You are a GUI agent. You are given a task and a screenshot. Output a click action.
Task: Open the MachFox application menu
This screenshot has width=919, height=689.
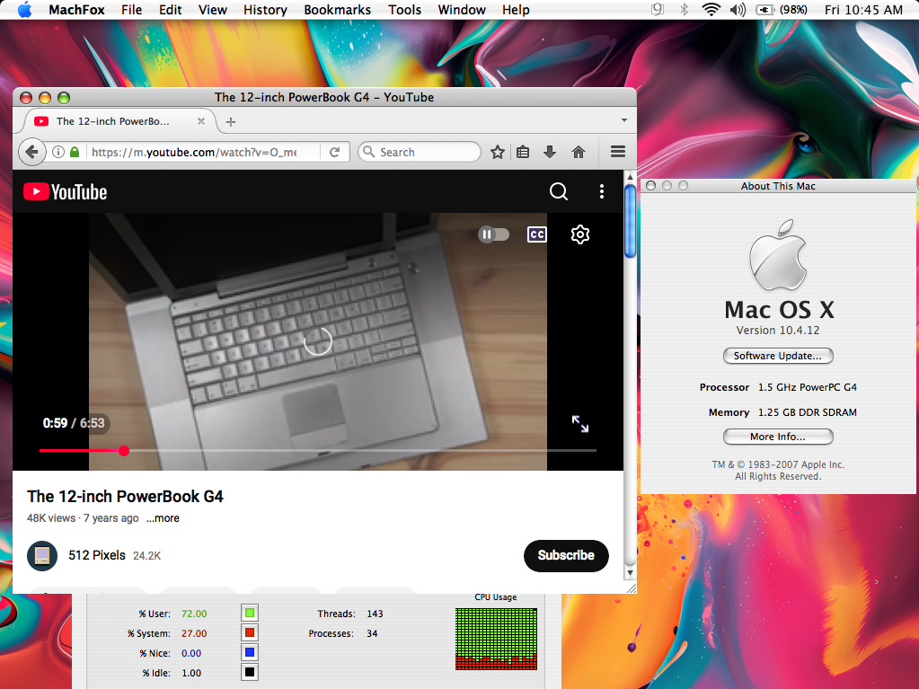(x=76, y=10)
